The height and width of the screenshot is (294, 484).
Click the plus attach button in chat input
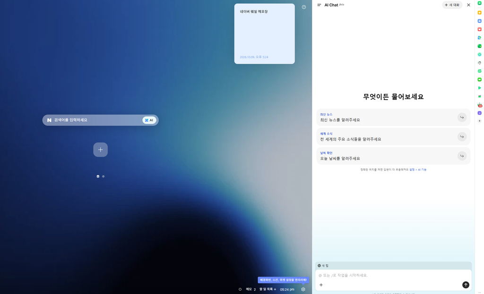[x=321, y=285]
